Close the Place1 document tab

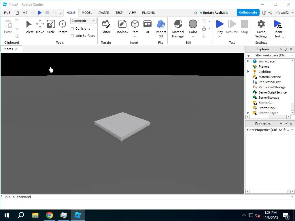coord(16,49)
